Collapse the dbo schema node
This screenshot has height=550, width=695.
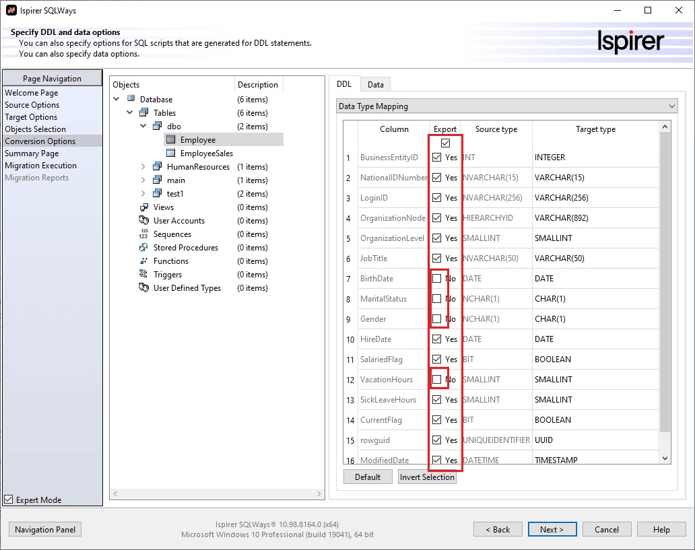coord(143,127)
